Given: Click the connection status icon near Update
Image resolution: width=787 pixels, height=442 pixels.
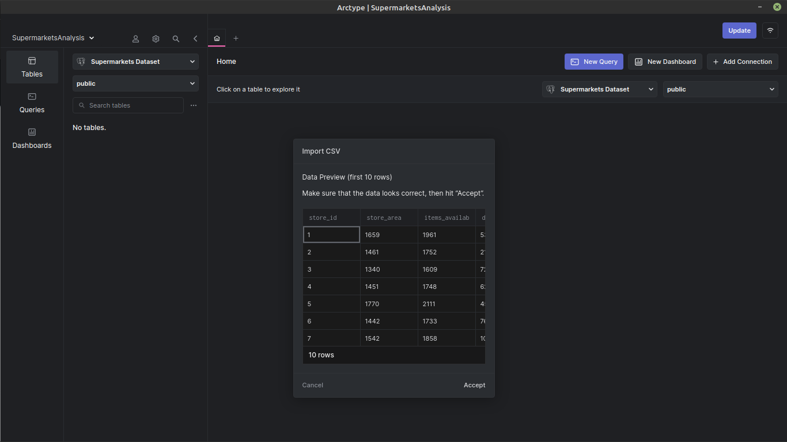Looking at the screenshot, I should click(770, 30).
